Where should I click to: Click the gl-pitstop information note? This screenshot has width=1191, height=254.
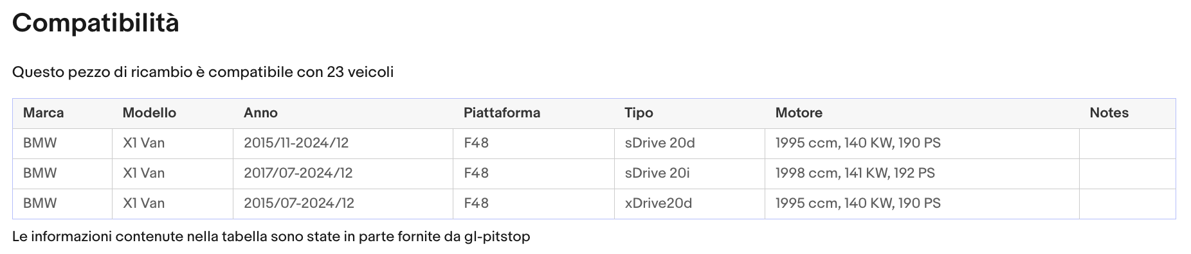click(x=271, y=237)
